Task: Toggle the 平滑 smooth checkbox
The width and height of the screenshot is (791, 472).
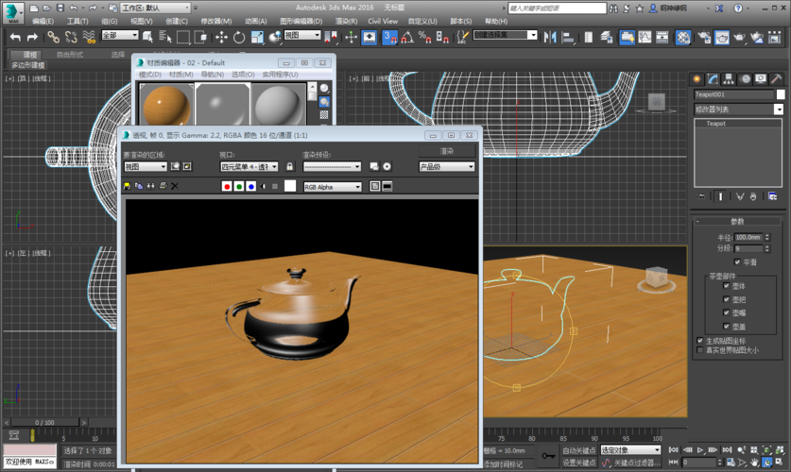Action: pos(738,262)
